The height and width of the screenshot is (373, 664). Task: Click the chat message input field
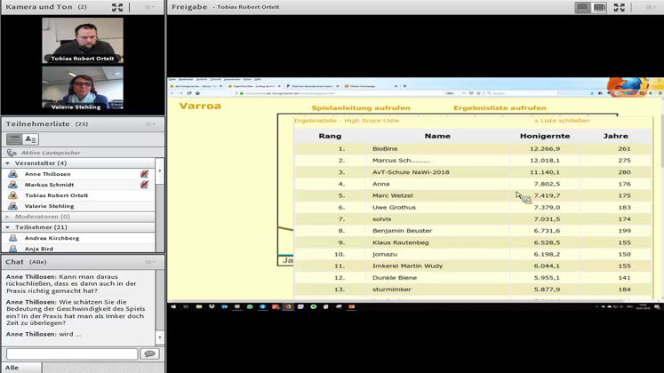click(x=71, y=353)
